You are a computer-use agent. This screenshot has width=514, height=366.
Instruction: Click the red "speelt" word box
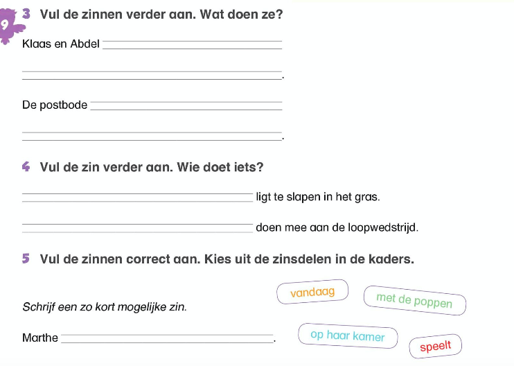[435, 346]
